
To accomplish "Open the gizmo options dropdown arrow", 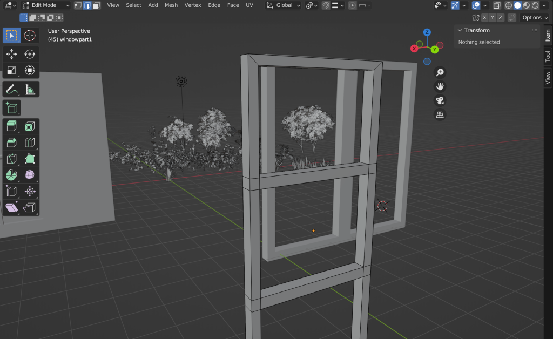I will tap(464, 5).
